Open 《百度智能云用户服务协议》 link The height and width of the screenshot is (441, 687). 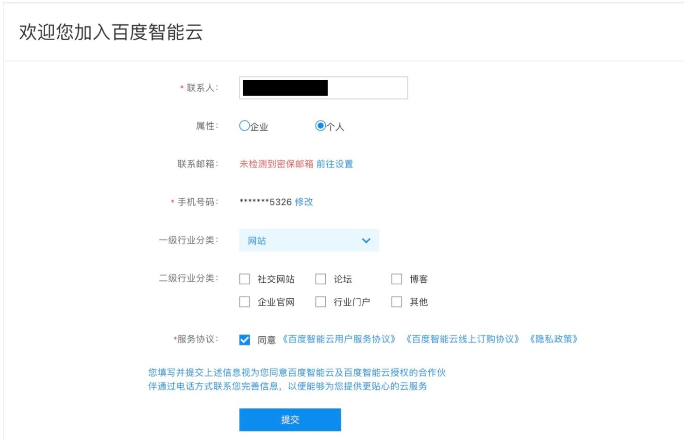[x=339, y=339]
